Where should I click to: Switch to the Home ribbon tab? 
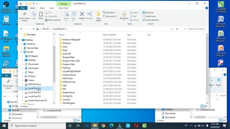click(x=32, y=8)
